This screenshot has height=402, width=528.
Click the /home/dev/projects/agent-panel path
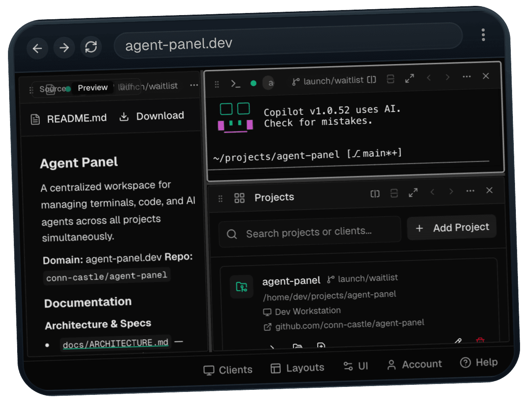pyautogui.click(x=330, y=296)
